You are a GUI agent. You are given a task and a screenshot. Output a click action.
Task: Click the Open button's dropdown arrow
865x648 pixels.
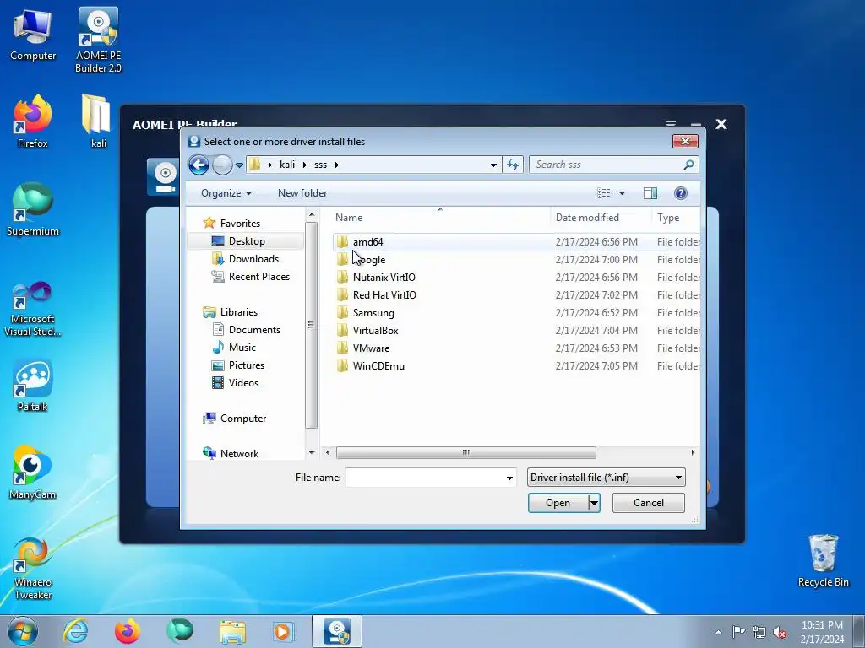point(594,503)
